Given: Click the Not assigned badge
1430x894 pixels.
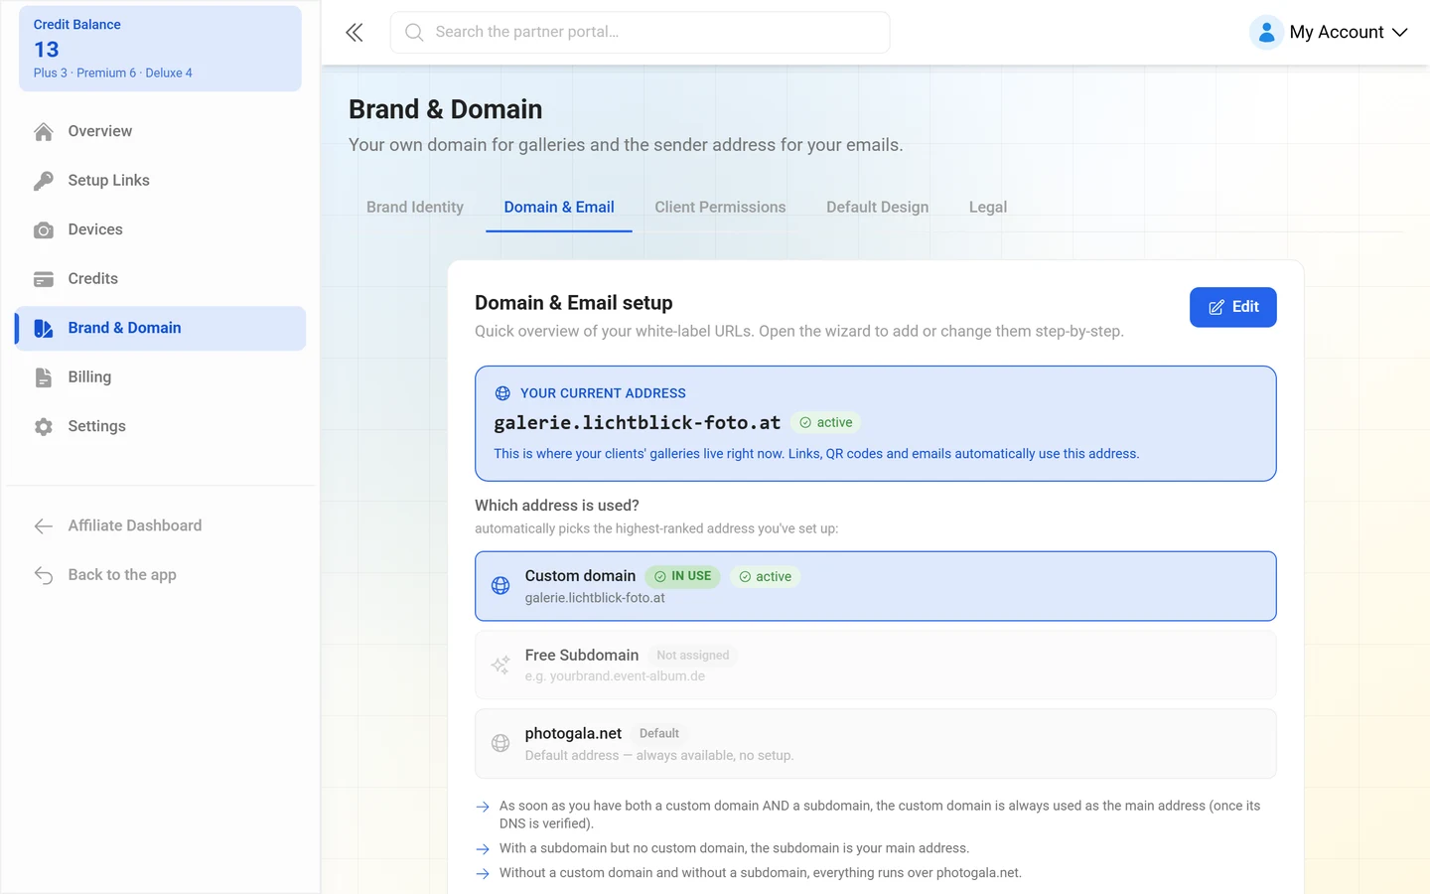Looking at the screenshot, I should click(692, 656).
